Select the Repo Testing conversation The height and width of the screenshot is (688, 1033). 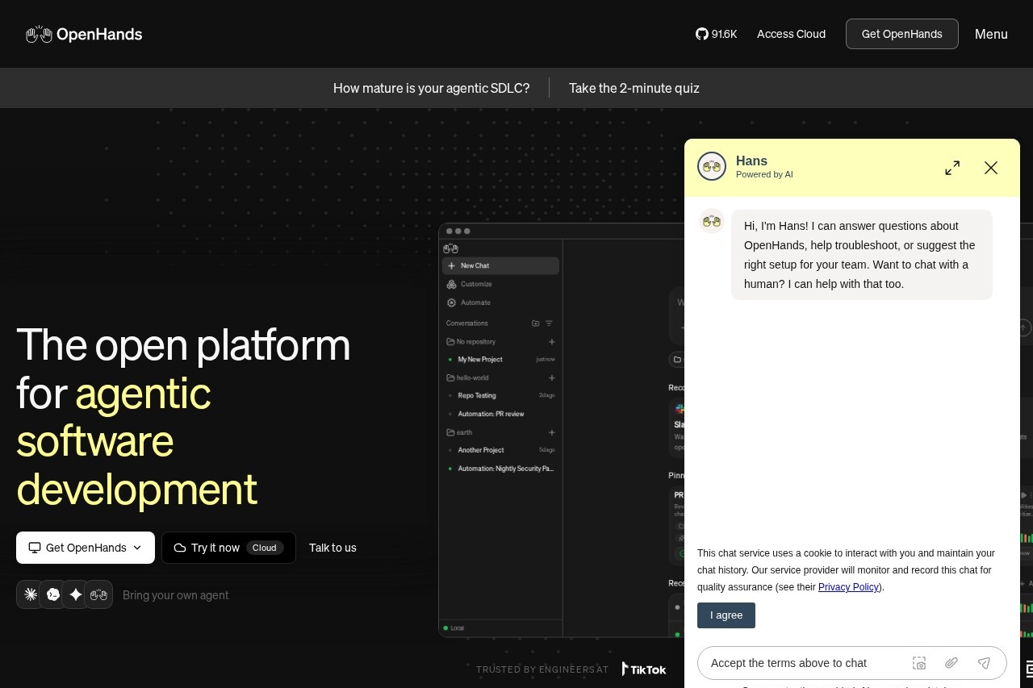[500, 395]
